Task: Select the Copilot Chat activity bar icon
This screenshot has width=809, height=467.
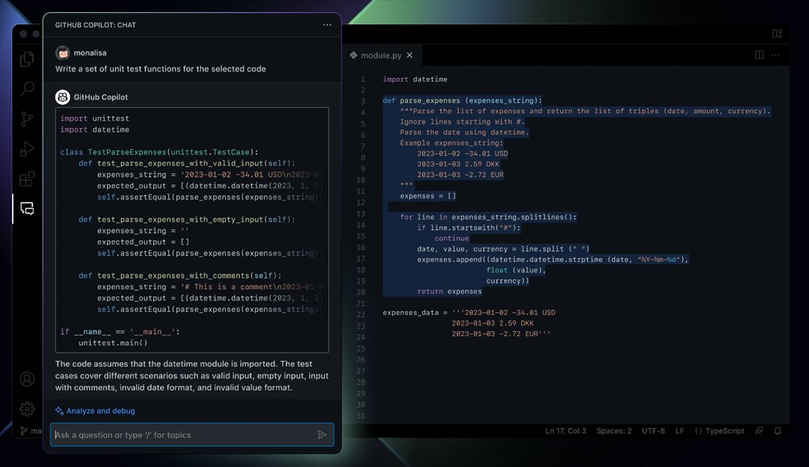Action: coord(27,209)
